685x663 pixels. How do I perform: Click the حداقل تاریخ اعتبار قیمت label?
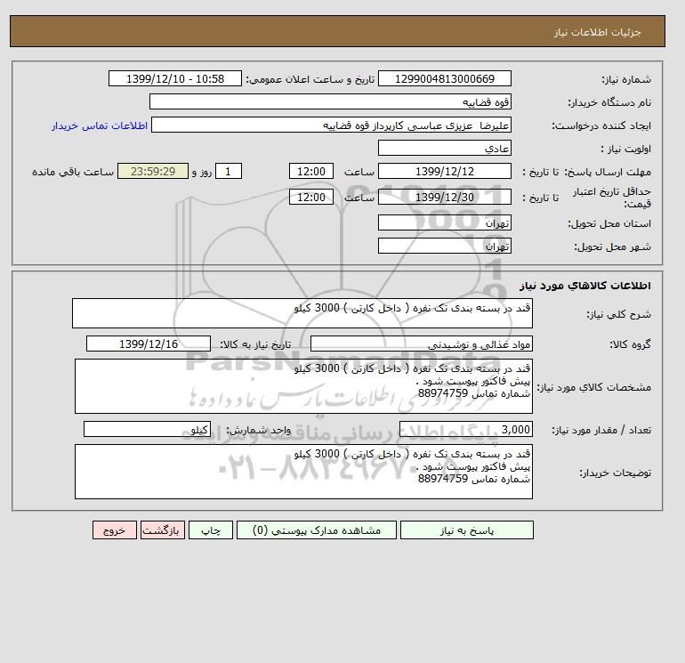(612, 198)
